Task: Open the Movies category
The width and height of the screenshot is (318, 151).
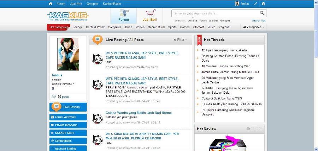Action: click(x=140, y=27)
